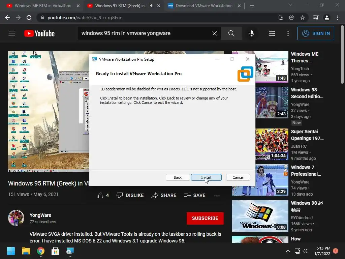Viewport: 345px width, 259px height.
Task: Click the Windows 95 video player
Action: tap(49, 111)
